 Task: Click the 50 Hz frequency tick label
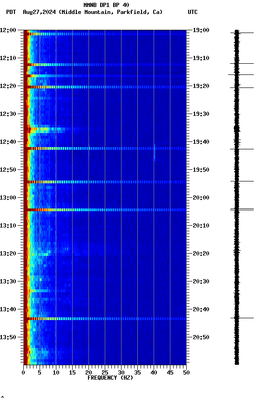pyautogui.click(x=186, y=373)
